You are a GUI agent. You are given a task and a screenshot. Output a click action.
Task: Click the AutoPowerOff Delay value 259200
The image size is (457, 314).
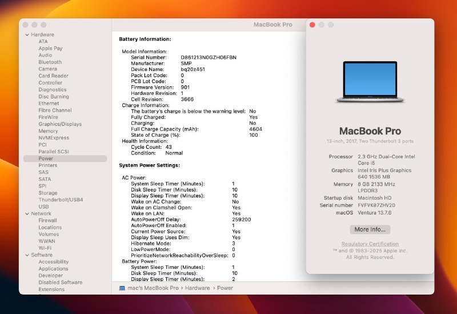241,220
